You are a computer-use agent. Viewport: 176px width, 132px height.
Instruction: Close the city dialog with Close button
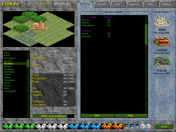[164, 127]
